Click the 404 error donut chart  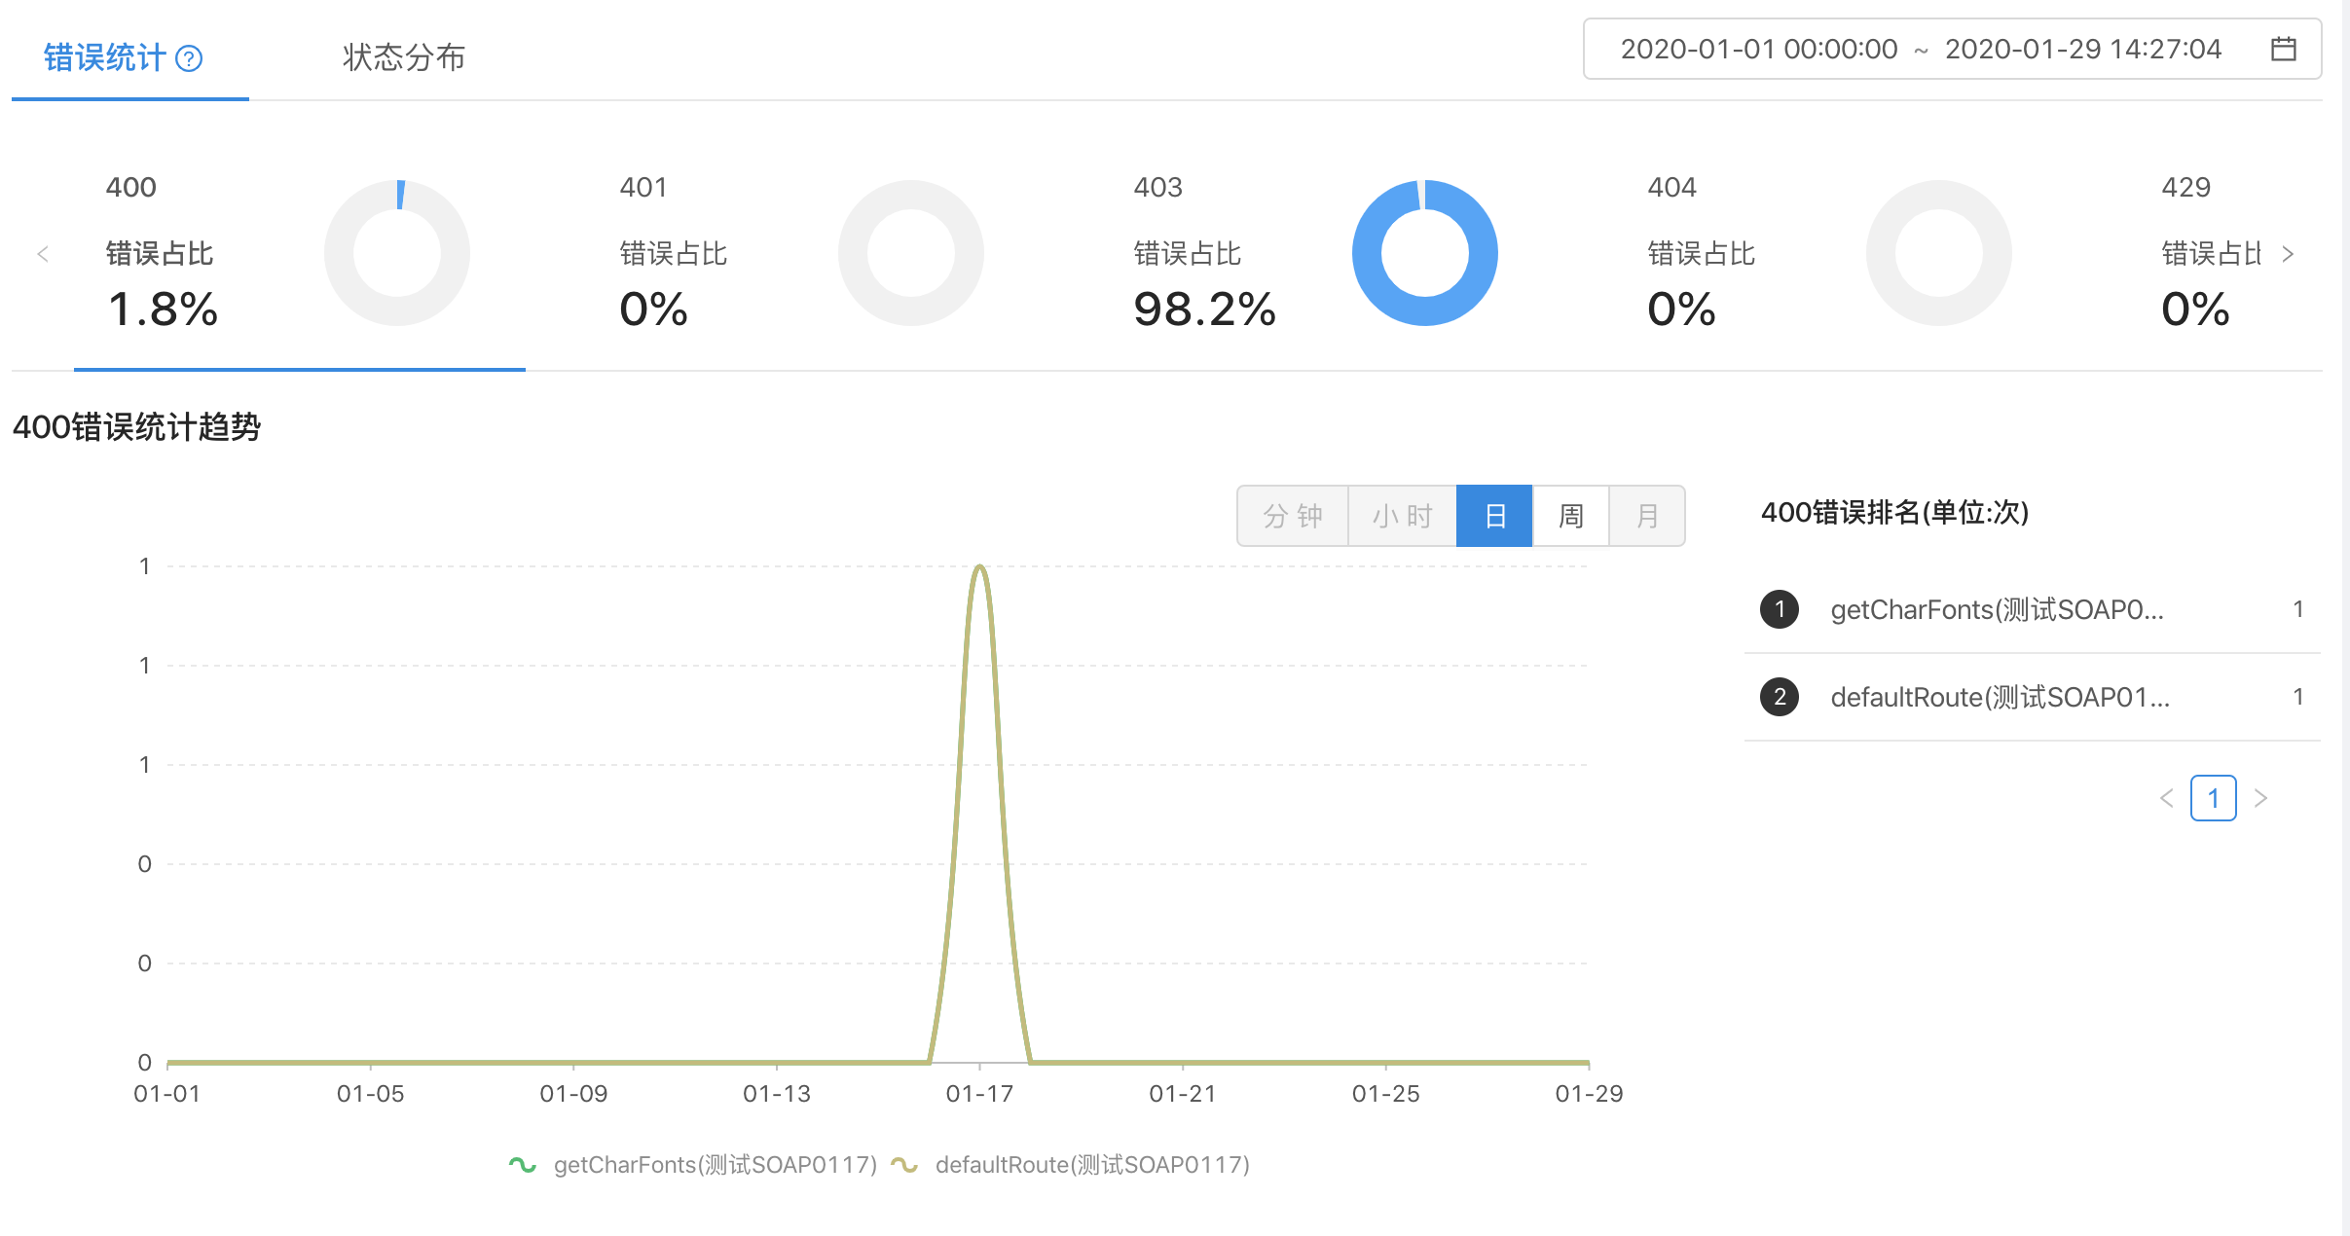pyautogui.click(x=1938, y=253)
